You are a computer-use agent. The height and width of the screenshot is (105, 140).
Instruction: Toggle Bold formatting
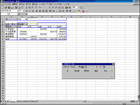(x=27, y=11)
